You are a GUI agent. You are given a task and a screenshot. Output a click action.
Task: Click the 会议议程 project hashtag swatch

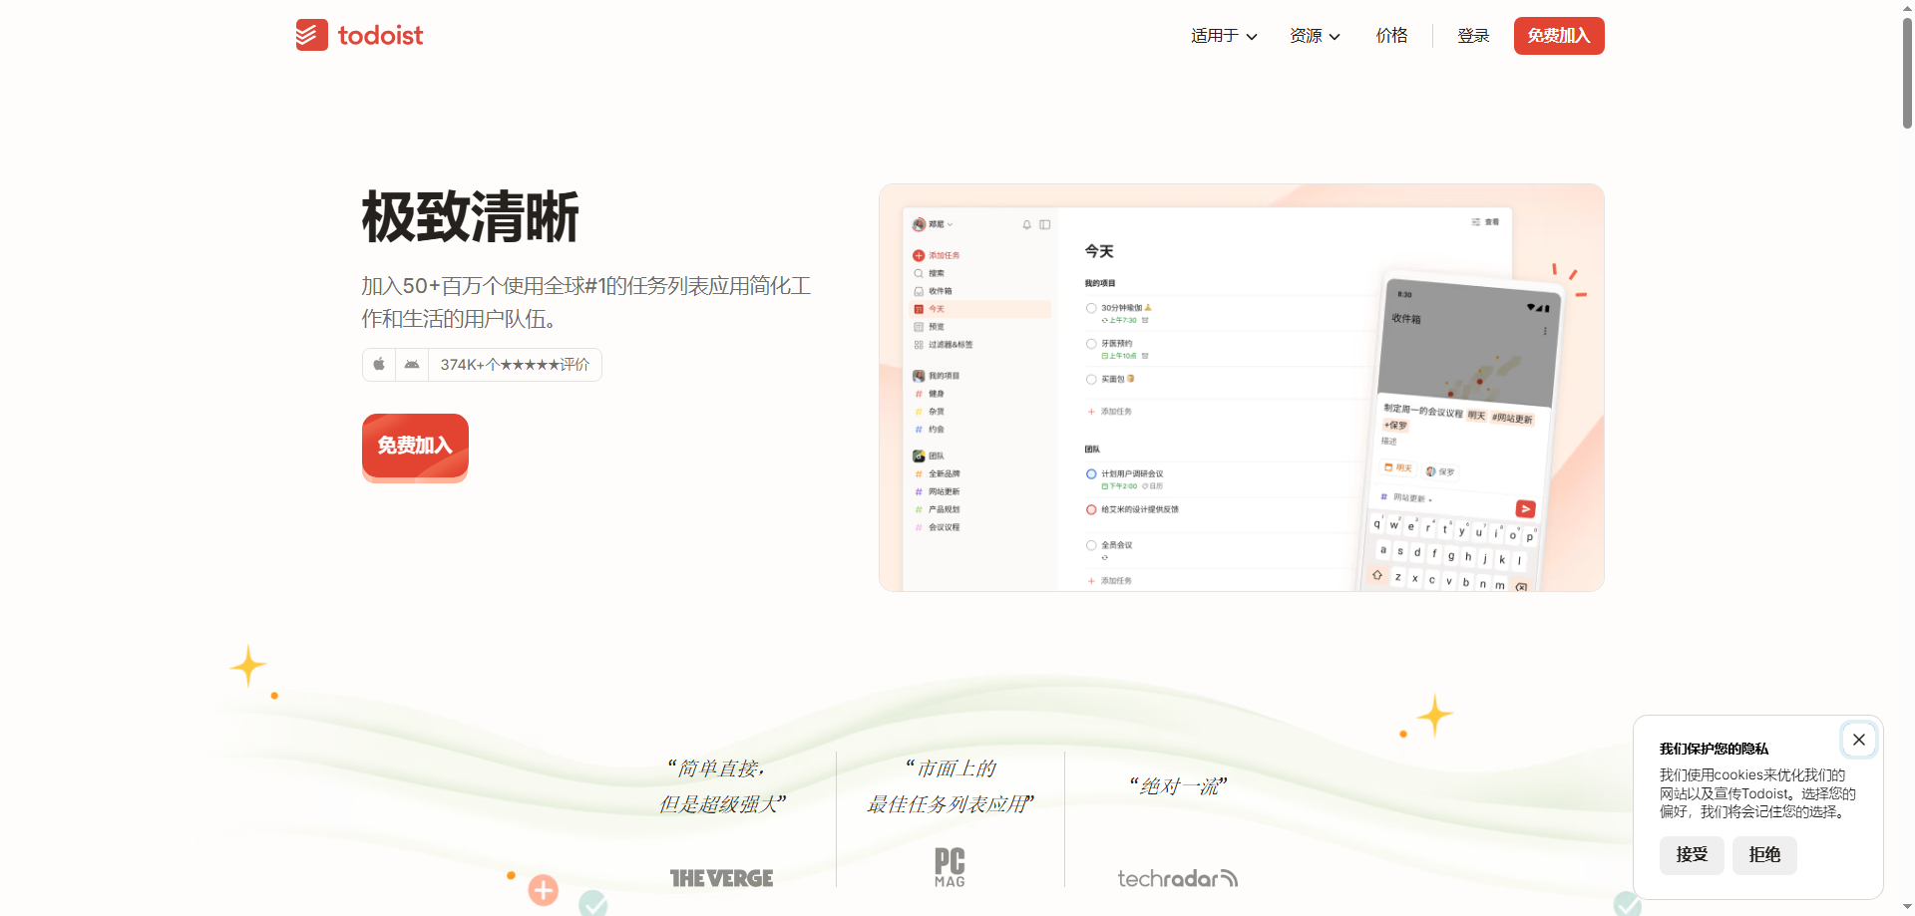(919, 526)
